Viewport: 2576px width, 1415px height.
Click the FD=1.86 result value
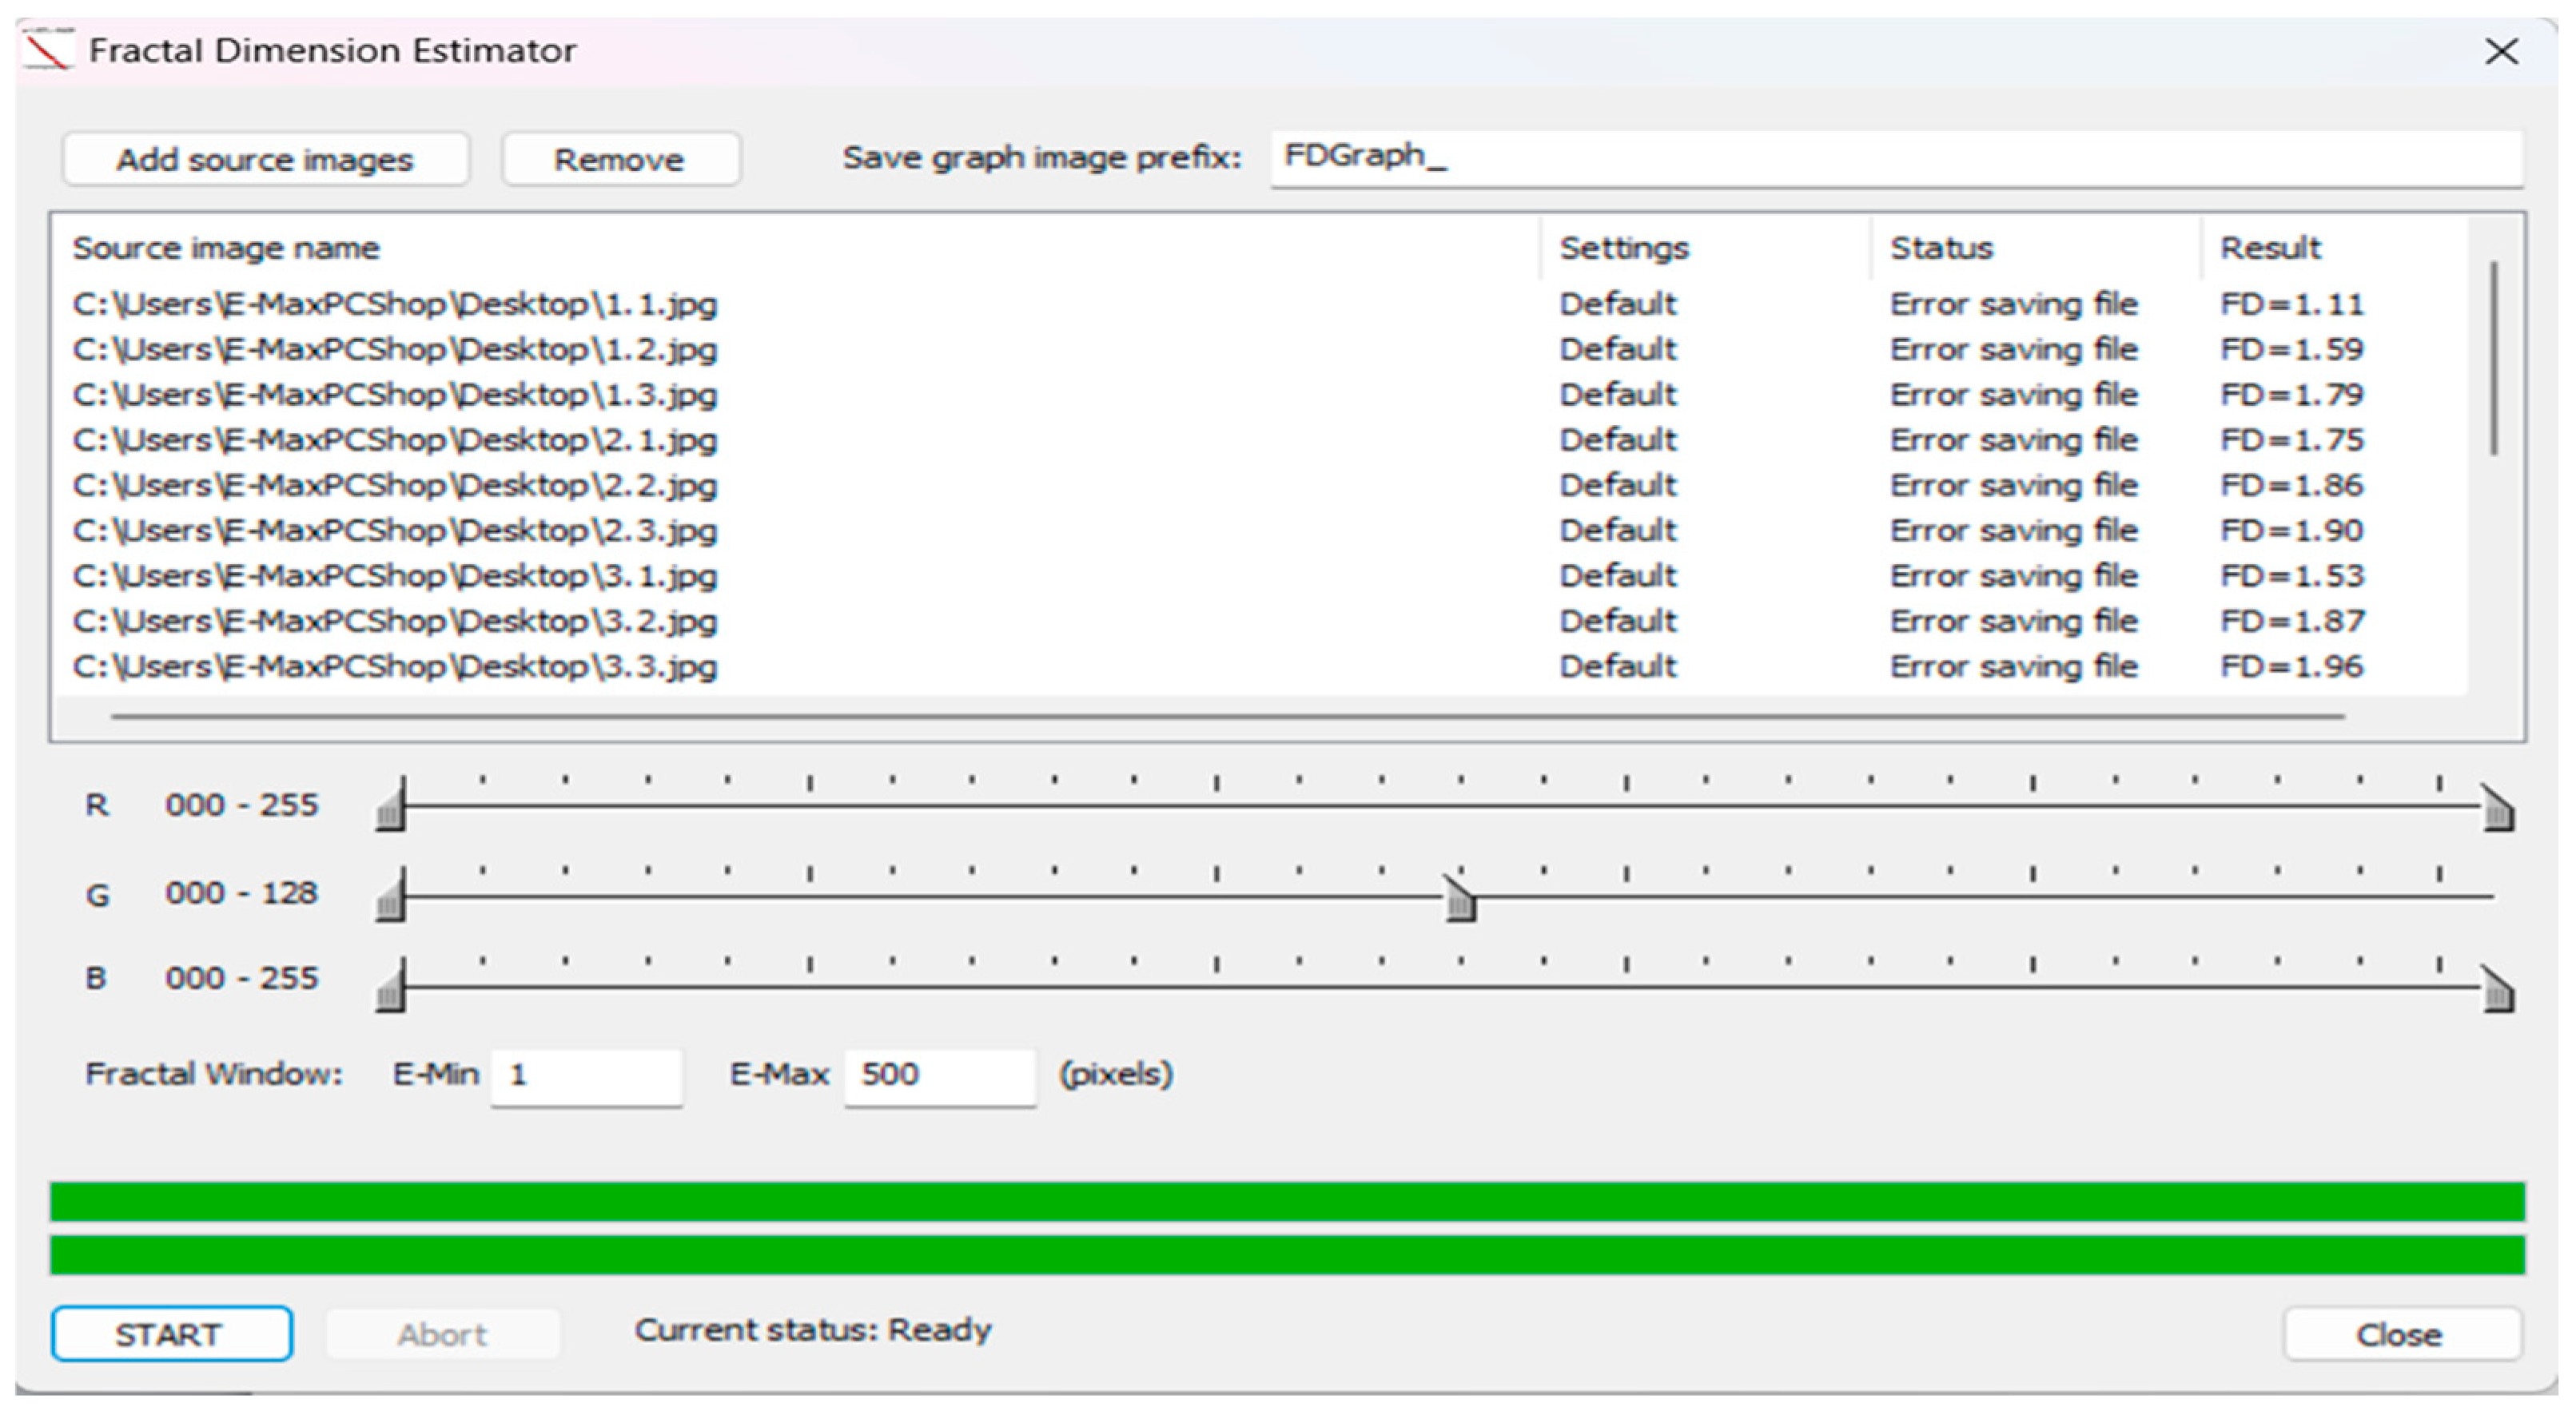click(x=2292, y=485)
